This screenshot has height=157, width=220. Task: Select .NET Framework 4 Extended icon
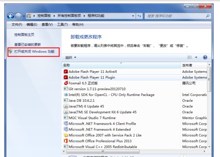click(x=66, y=129)
